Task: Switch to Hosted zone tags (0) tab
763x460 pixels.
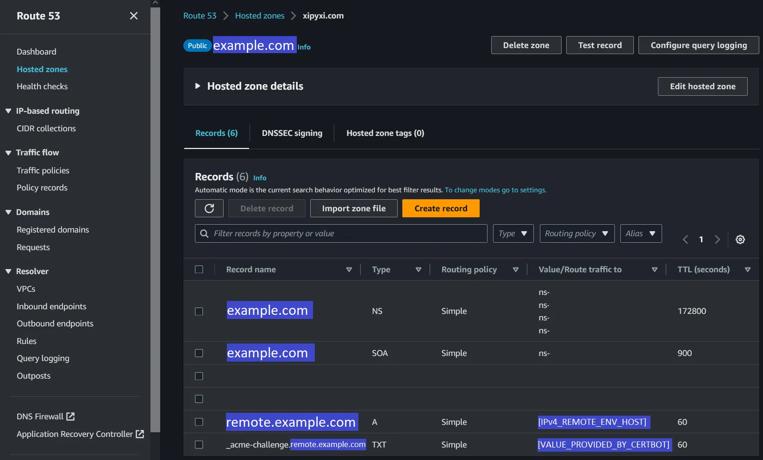Action: click(385, 133)
